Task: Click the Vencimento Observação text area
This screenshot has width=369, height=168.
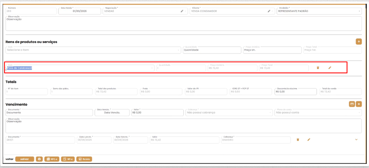Action: point(184,126)
